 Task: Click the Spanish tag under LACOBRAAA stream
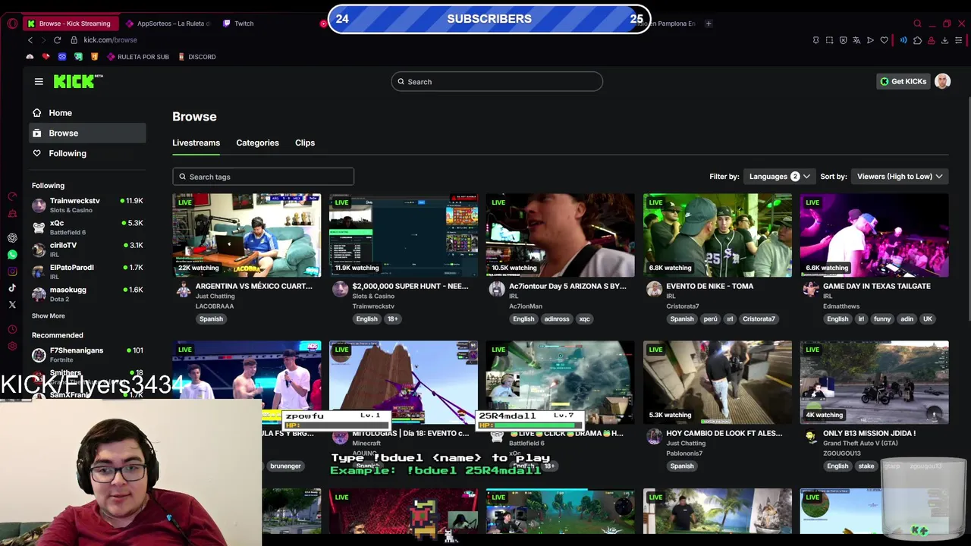click(x=211, y=318)
